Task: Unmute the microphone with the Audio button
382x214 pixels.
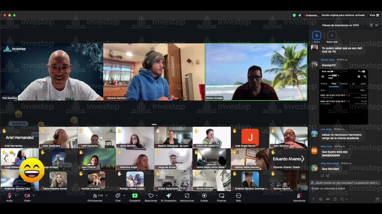Action: (x=10, y=197)
